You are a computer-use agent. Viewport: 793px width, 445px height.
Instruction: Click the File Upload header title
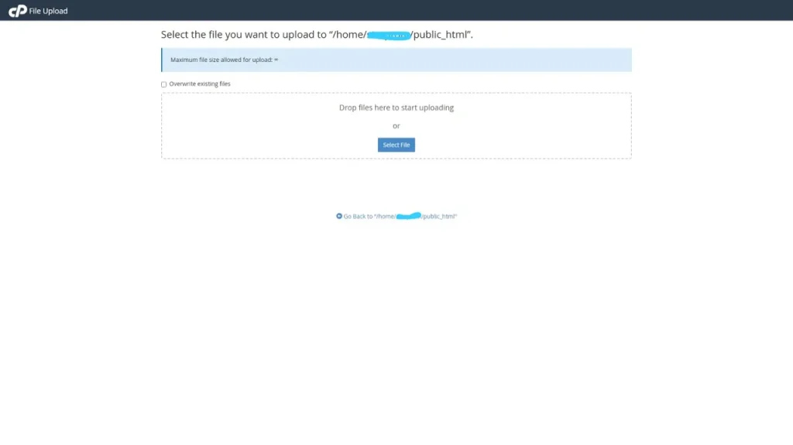coord(48,11)
